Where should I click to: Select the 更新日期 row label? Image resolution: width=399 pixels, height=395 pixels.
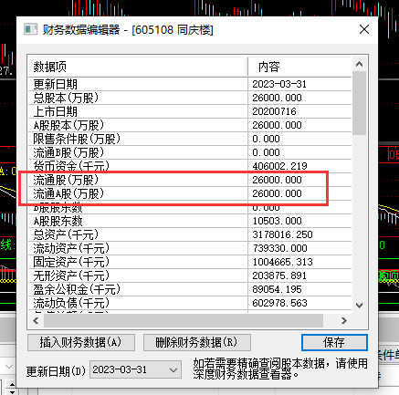55,84
